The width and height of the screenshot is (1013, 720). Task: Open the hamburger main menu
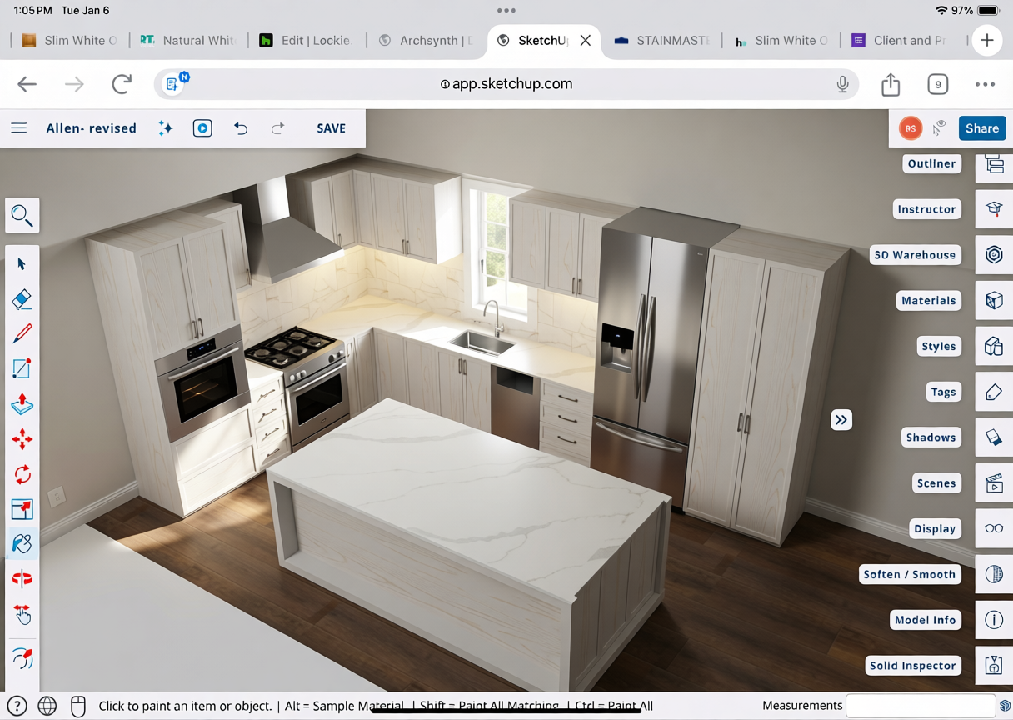(19, 128)
